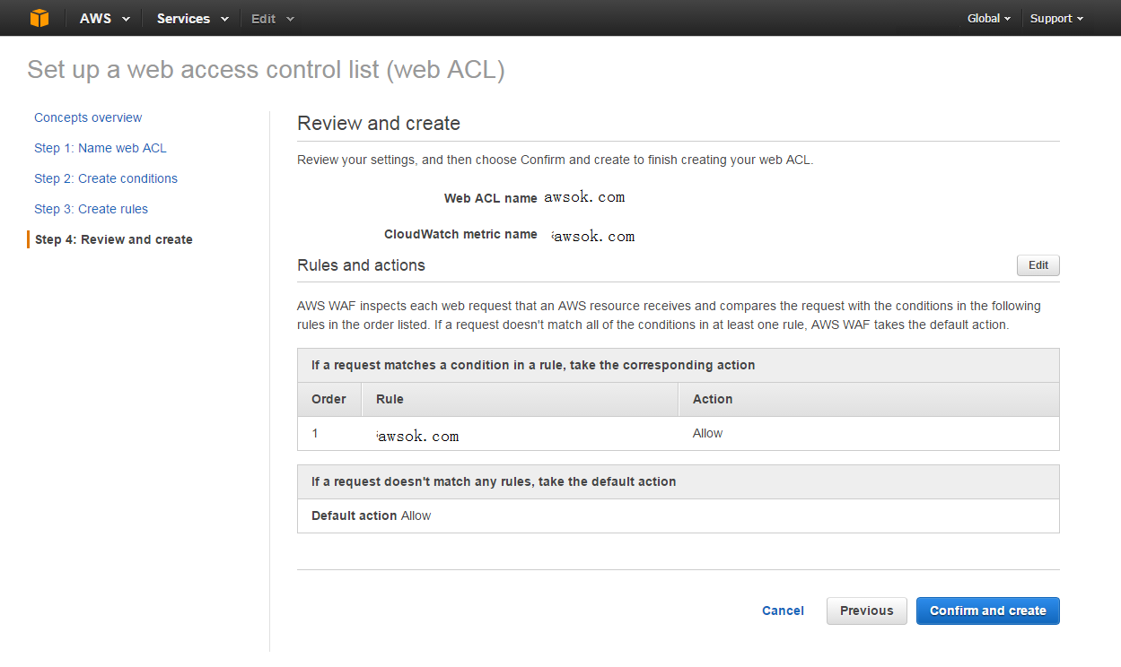
Task: Click the Cancel link
Action: [783, 611]
